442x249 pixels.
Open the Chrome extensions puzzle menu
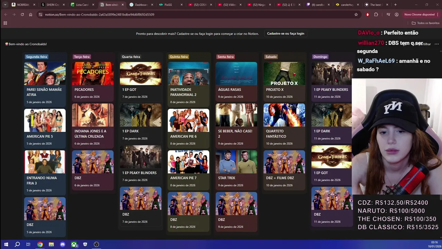pyautogui.click(x=376, y=15)
